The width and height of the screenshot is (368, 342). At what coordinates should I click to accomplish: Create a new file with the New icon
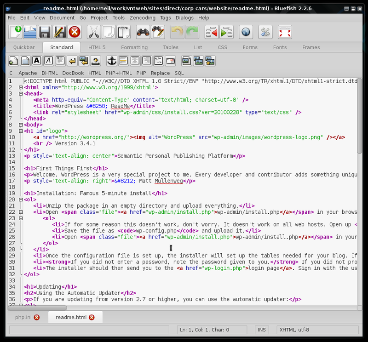(x=15, y=32)
